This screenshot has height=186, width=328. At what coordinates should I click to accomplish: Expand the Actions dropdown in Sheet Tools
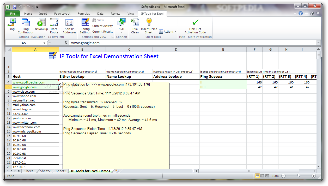tap(167, 32)
